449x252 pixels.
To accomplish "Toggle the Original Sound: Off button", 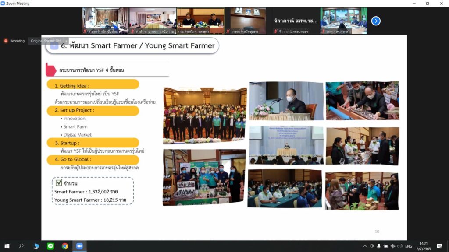I will click(x=46, y=41).
